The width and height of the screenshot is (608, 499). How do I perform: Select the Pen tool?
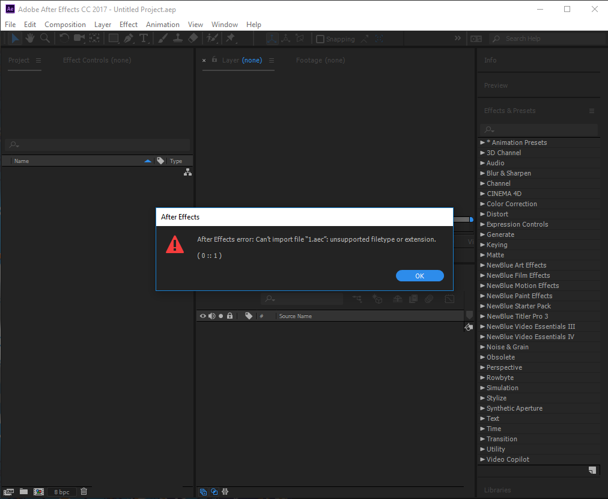click(129, 38)
